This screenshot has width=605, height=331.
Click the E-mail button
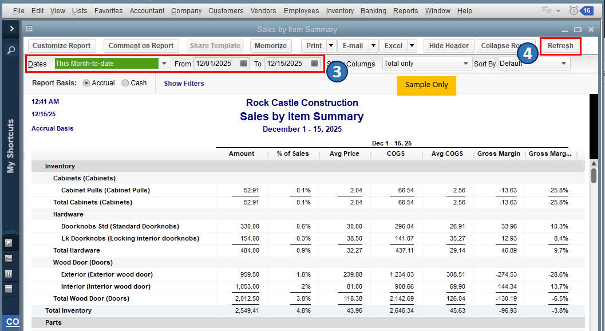click(x=353, y=46)
